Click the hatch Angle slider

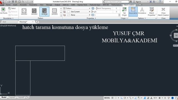click(102, 12)
